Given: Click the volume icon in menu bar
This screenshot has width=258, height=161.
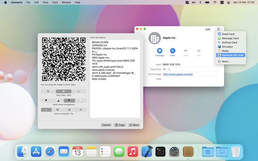Looking at the screenshot, I should tap(194, 2).
